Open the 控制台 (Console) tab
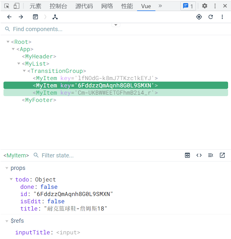Viewport: 231px width, 239px height. [58, 6]
